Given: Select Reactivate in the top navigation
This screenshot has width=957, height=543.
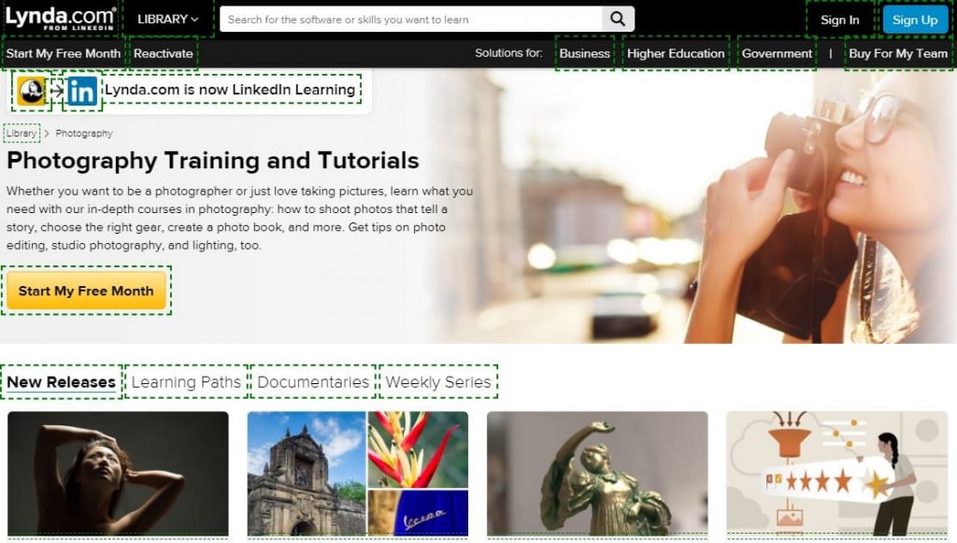Looking at the screenshot, I should (x=164, y=53).
